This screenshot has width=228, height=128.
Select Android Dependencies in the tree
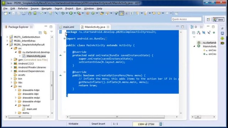click(x=31, y=71)
